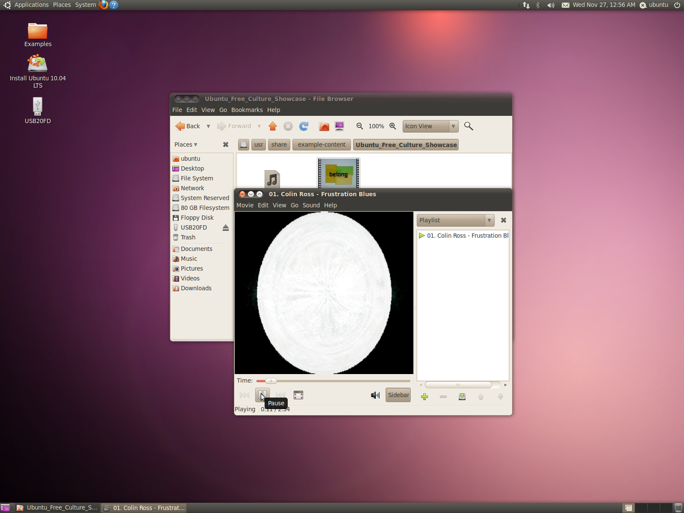Select the belong video thumbnail
684x513 pixels.
[339, 174]
